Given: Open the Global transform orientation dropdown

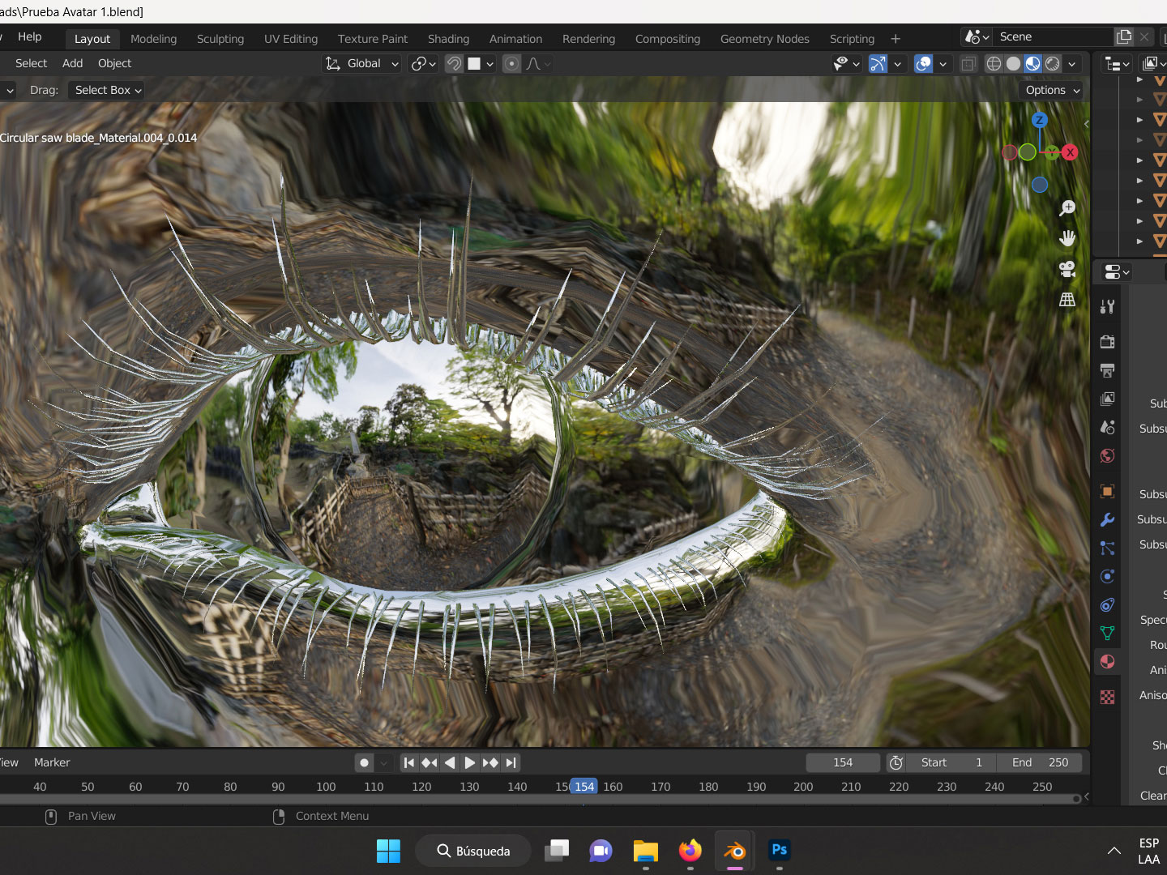Looking at the screenshot, I should click(x=362, y=64).
